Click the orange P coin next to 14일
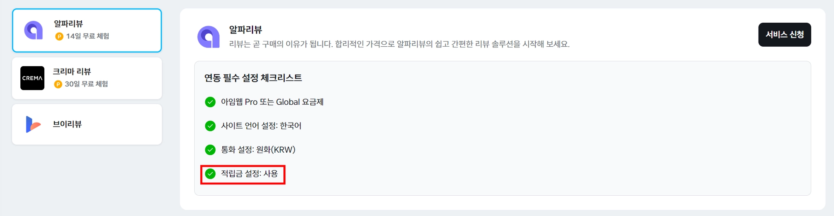Image resolution: width=834 pixels, height=216 pixels. pyautogui.click(x=59, y=37)
